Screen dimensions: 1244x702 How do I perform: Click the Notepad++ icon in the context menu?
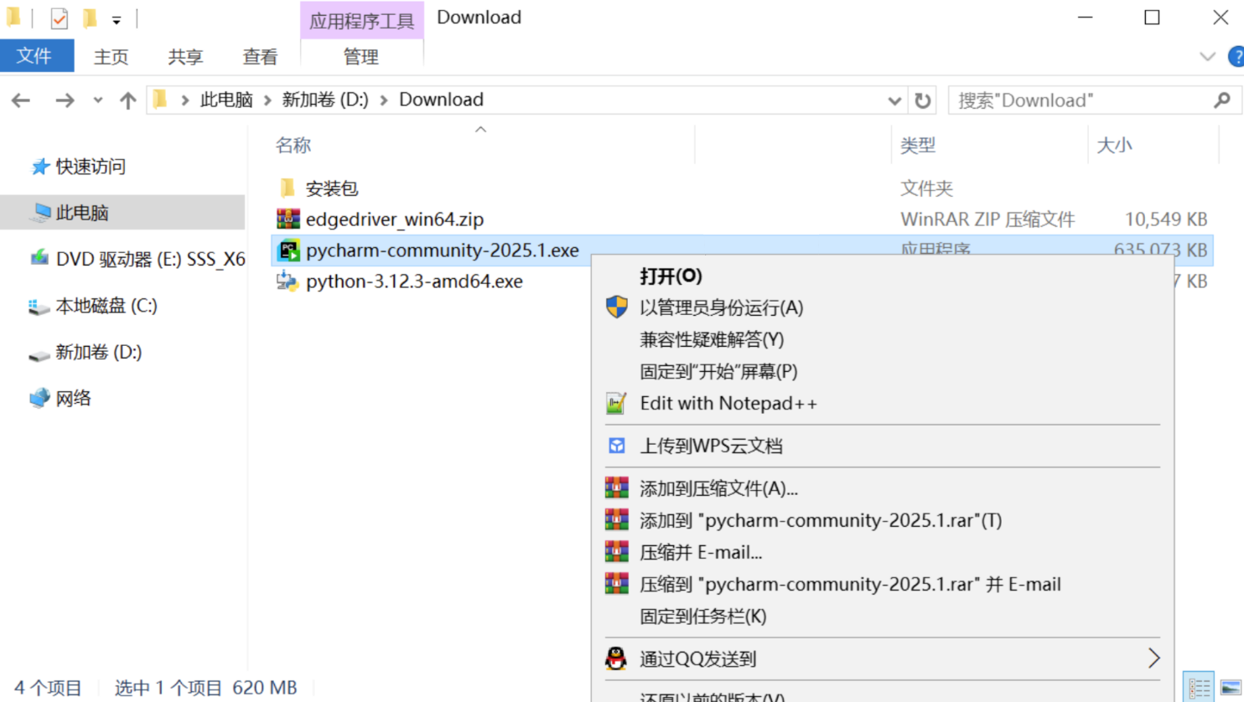tap(616, 404)
